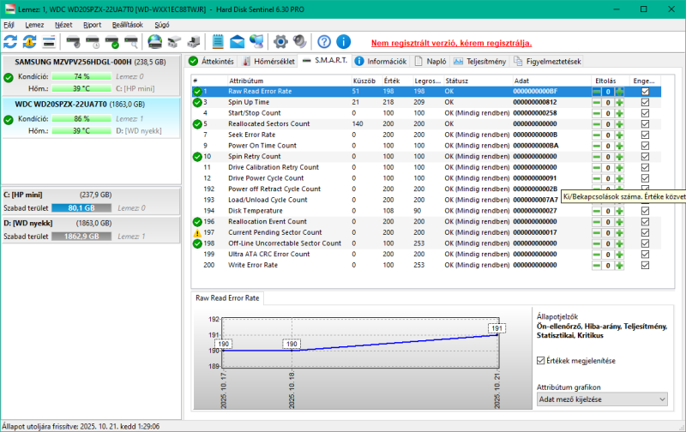Screen dimensions: 686x432
Task: Uncheck enable box for Raw Read Error Rate
Action: [645, 91]
